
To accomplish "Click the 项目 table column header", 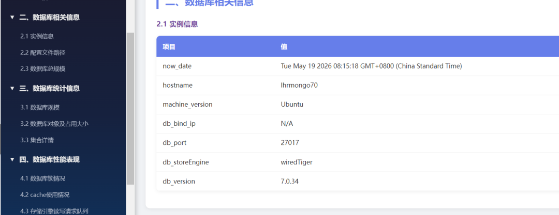I will (169, 46).
